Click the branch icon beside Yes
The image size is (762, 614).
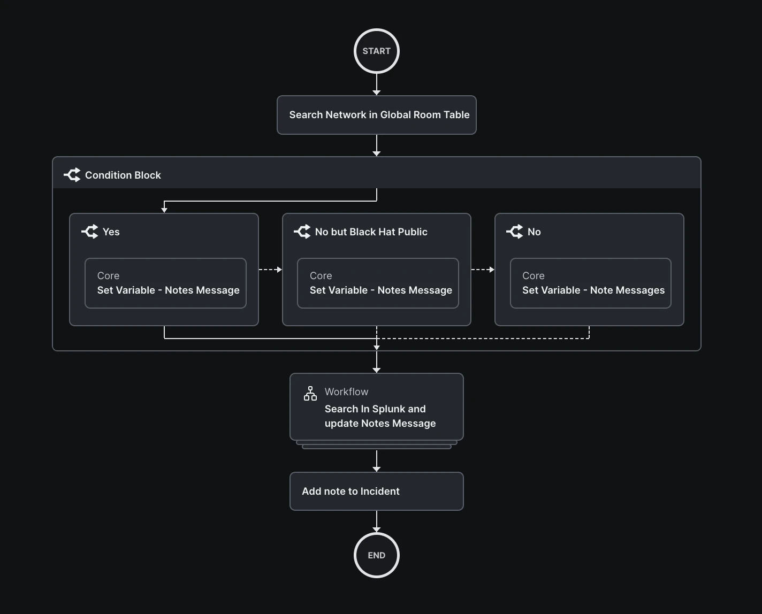click(x=90, y=232)
